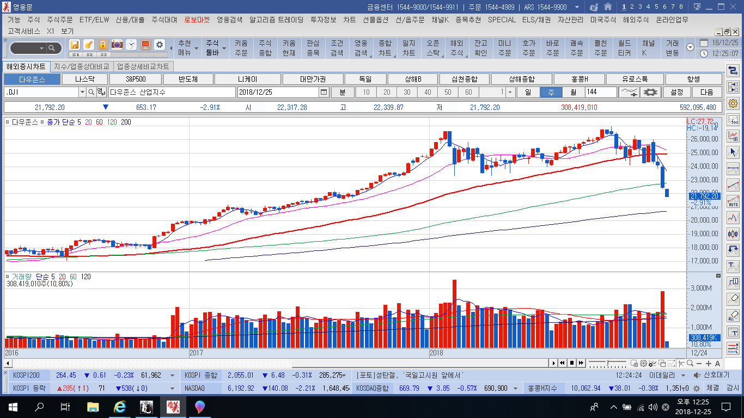Click the AUTO trendline tool icon

[733, 201]
